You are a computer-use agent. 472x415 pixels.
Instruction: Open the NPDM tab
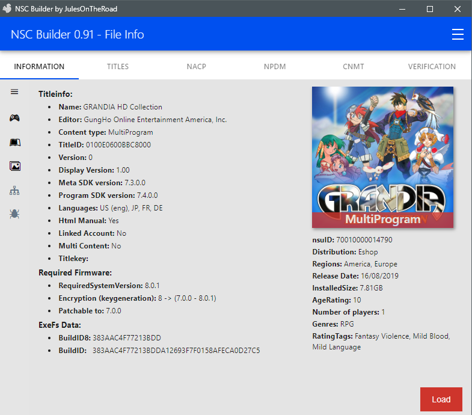(x=275, y=67)
